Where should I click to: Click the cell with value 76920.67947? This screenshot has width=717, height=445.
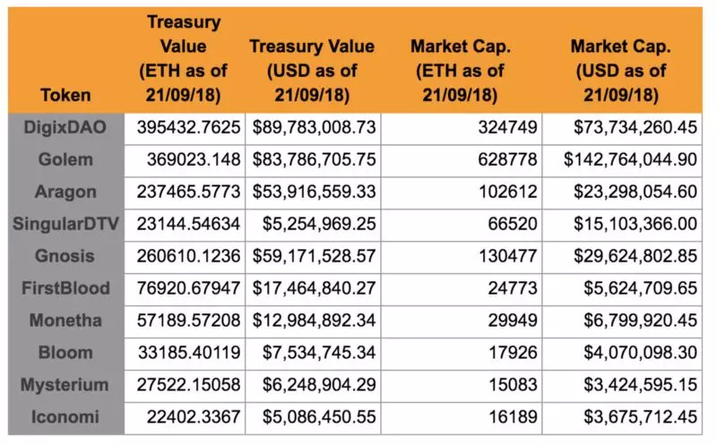(184, 288)
